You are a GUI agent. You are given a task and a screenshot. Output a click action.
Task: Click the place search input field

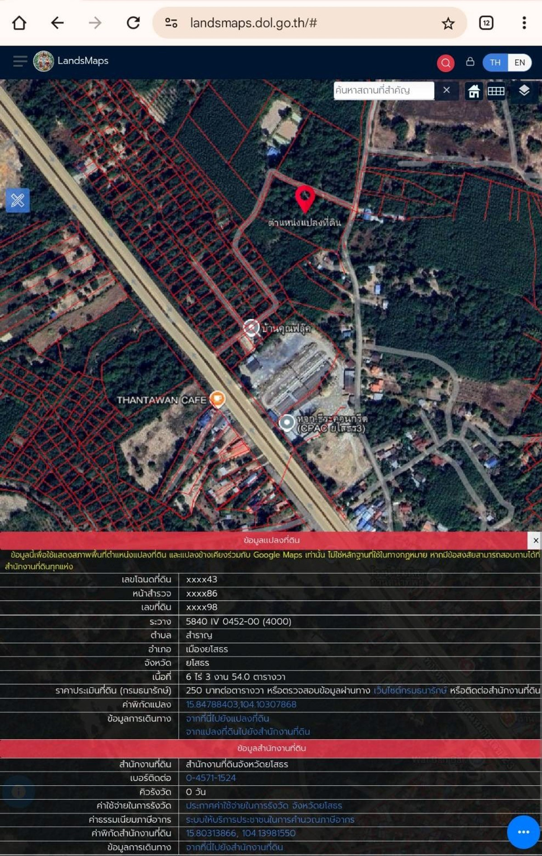(383, 90)
